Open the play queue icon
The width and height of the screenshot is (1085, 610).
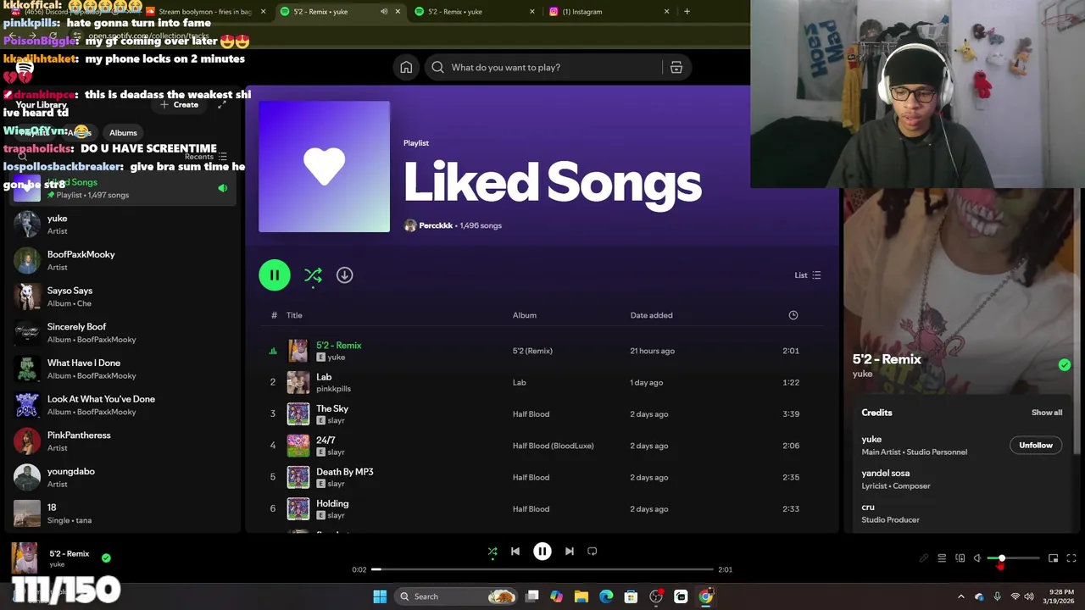(942, 558)
